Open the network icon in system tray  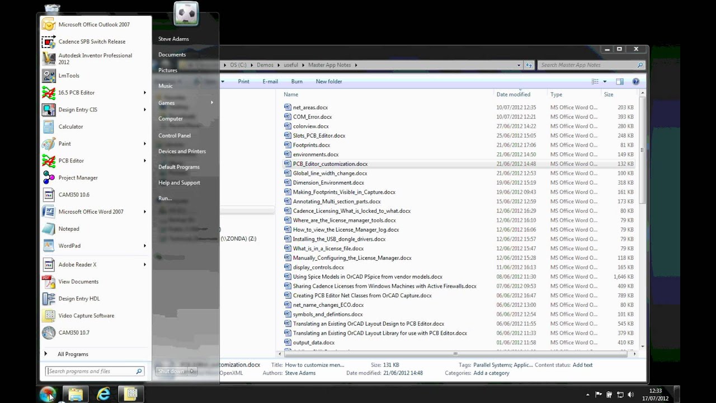[620, 395]
